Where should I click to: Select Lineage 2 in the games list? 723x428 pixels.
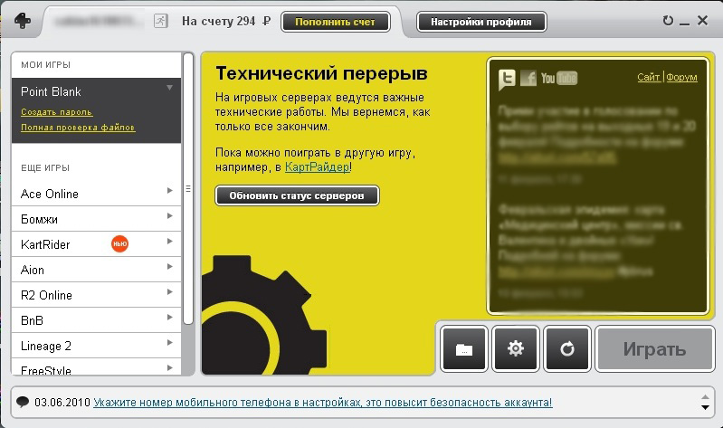46,346
